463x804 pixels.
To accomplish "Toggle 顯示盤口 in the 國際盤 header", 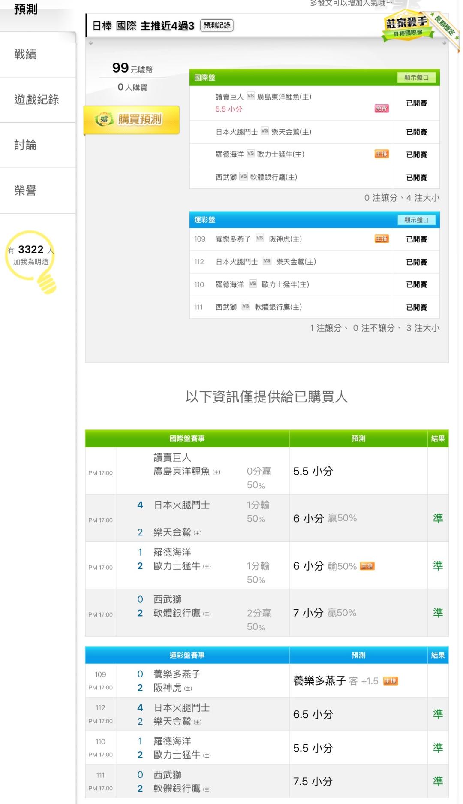I will (416, 78).
